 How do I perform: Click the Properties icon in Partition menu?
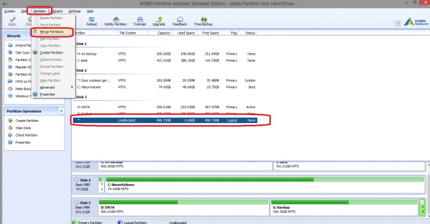(x=35, y=94)
